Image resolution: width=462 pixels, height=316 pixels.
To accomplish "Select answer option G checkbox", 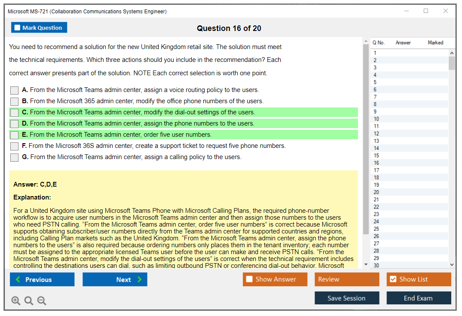I will point(14,157).
